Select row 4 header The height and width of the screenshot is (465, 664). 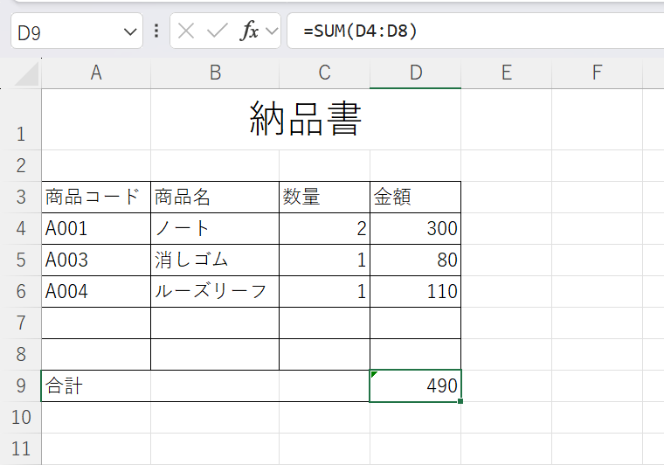[21, 228]
